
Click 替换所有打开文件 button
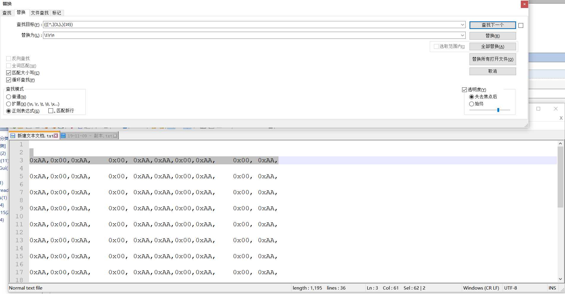coord(493,59)
